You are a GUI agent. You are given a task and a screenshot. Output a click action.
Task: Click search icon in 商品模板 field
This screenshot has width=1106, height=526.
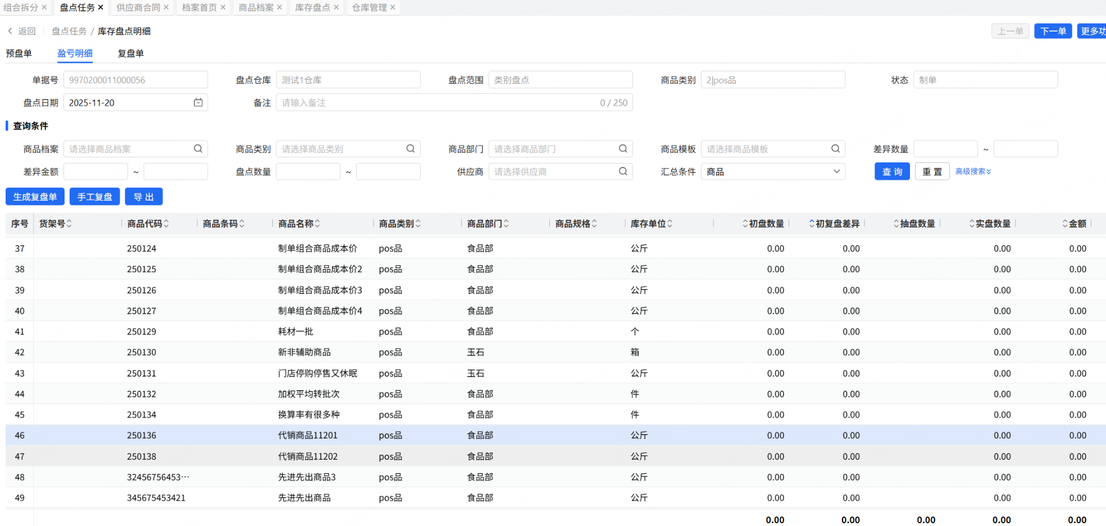(835, 149)
